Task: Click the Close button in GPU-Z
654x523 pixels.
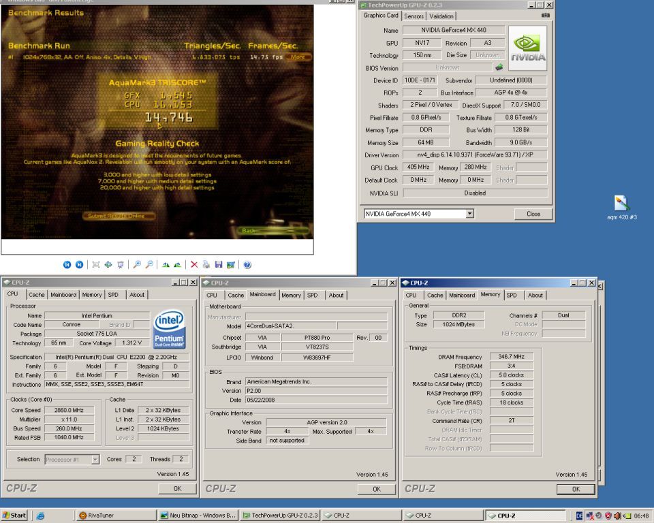Action: (x=533, y=214)
